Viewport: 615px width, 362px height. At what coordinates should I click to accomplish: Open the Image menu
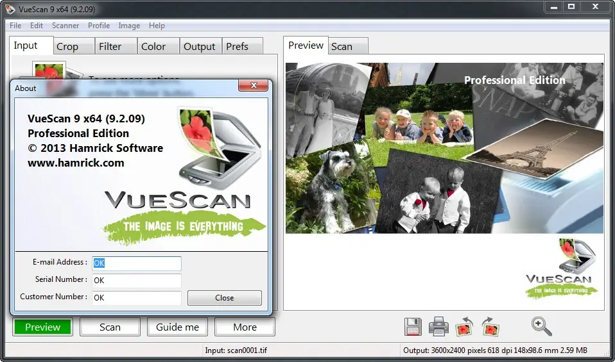point(129,26)
